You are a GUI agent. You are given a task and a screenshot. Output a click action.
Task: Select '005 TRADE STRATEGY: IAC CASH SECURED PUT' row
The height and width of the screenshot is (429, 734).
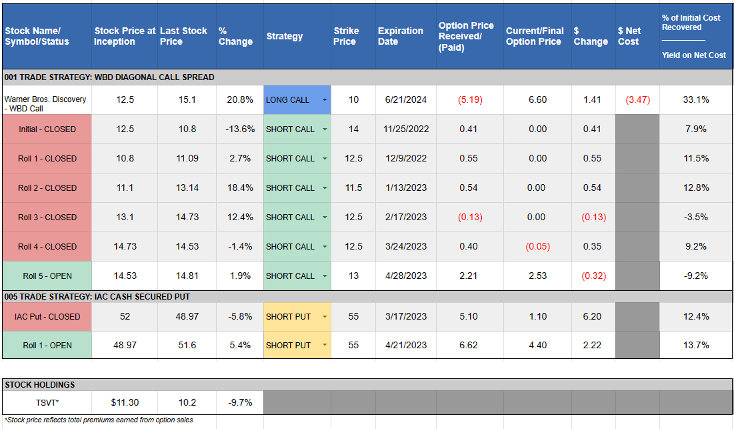pos(367,296)
